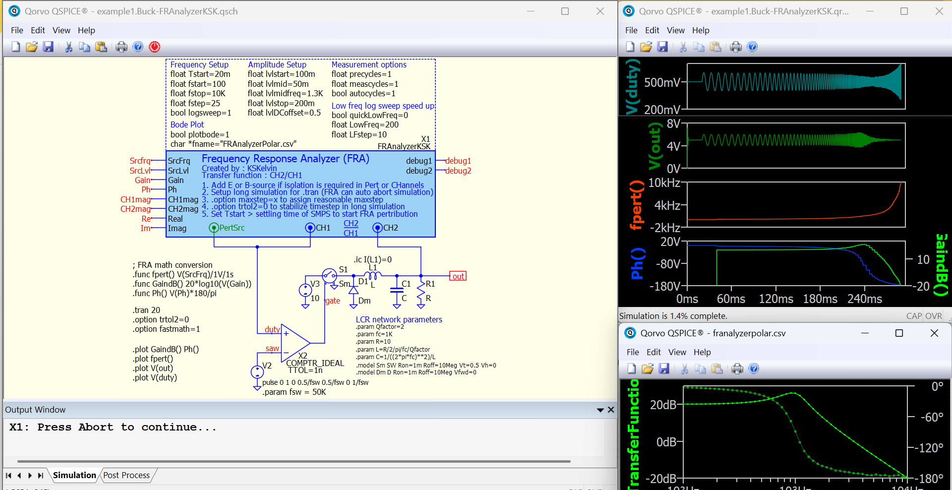Click Copy icon in schematic window toolbar
This screenshot has height=490, width=952.
(85, 47)
